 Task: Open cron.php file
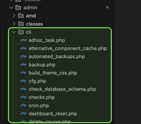[39, 106]
